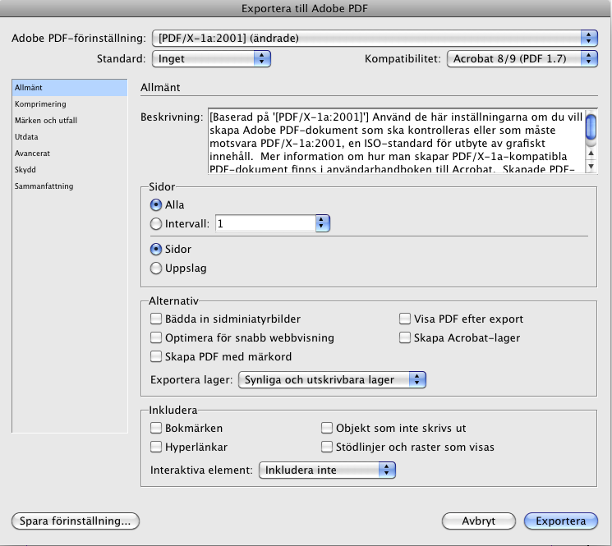Enable Optimera för snabb webbvisning checkbox
The image size is (612, 546).
(156, 337)
